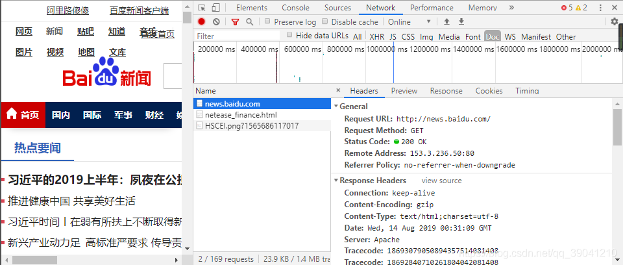Image resolution: width=623 pixels, height=265 pixels.
Task: Filter requests by Media type
Action: point(449,36)
